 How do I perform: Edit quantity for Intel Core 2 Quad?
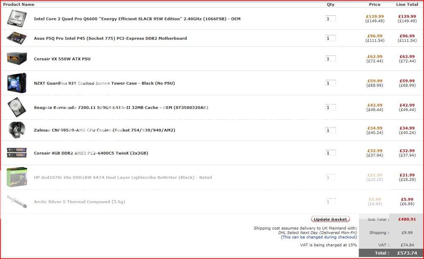pos(330,19)
